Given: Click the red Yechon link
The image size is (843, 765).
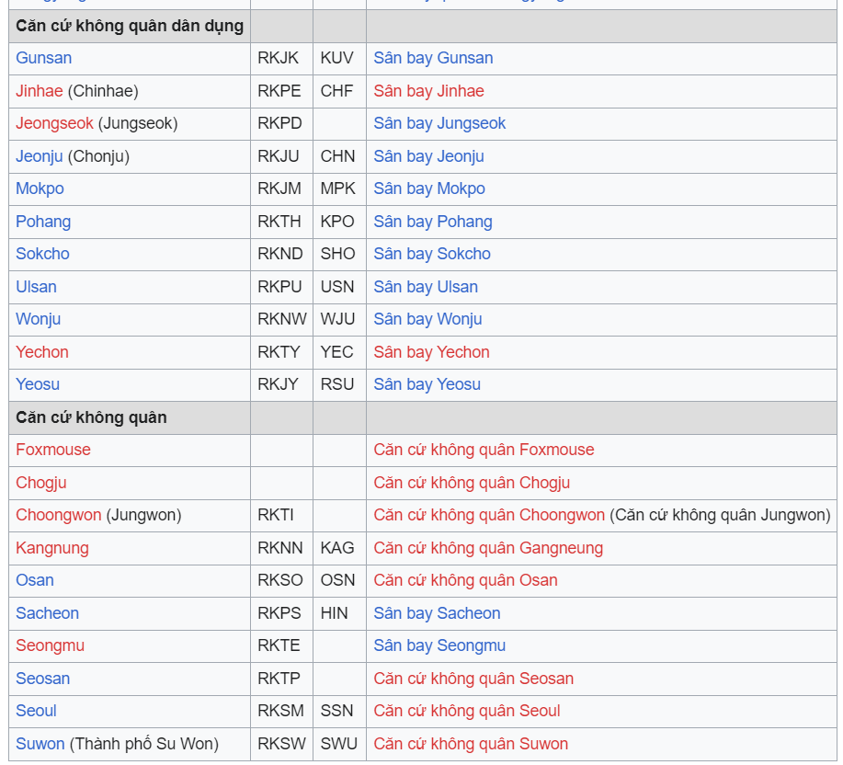Looking at the screenshot, I should click(42, 352).
